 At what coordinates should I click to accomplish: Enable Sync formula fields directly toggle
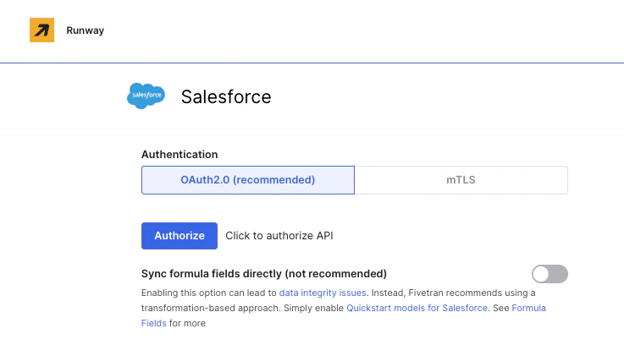click(549, 274)
